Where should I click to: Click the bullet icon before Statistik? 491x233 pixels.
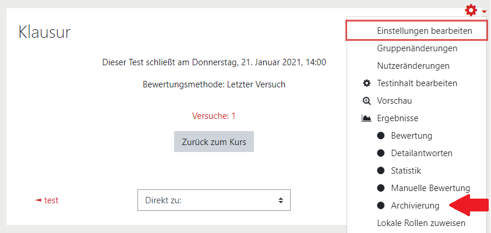380,171
